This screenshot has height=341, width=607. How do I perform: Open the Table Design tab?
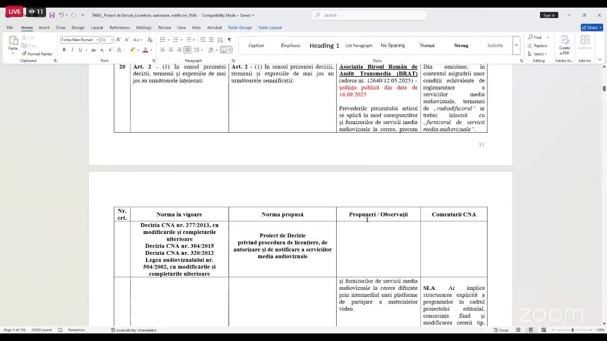[x=240, y=27]
